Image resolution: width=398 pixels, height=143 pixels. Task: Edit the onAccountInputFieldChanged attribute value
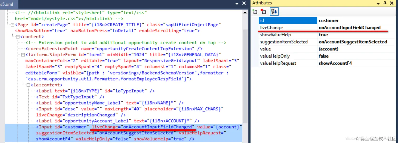tap(349, 28)
